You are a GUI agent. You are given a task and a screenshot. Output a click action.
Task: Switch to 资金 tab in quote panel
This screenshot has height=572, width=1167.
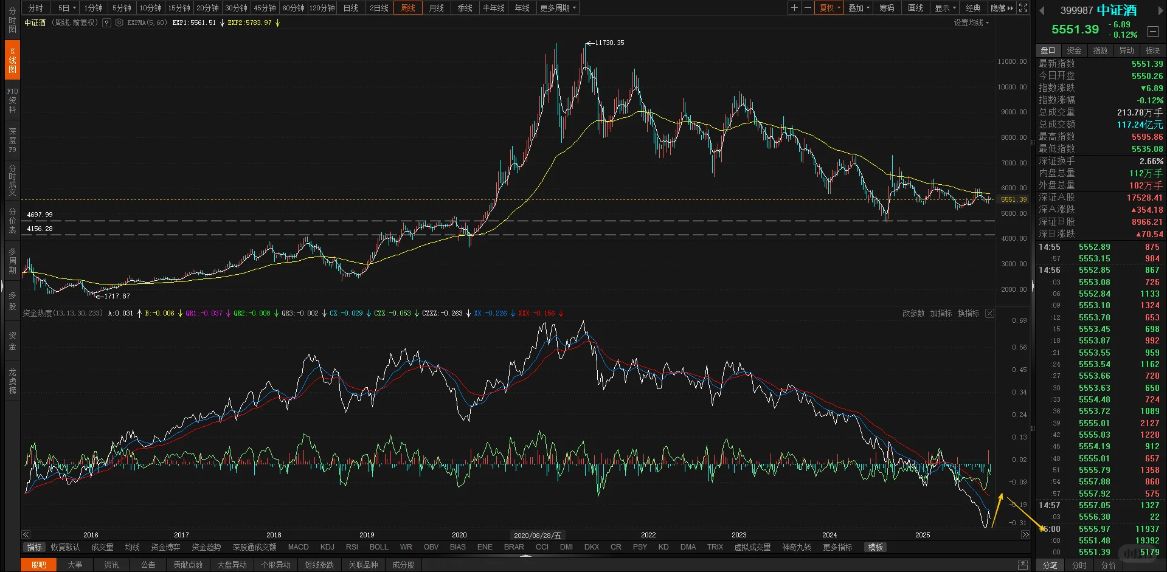click(1074, 50)
